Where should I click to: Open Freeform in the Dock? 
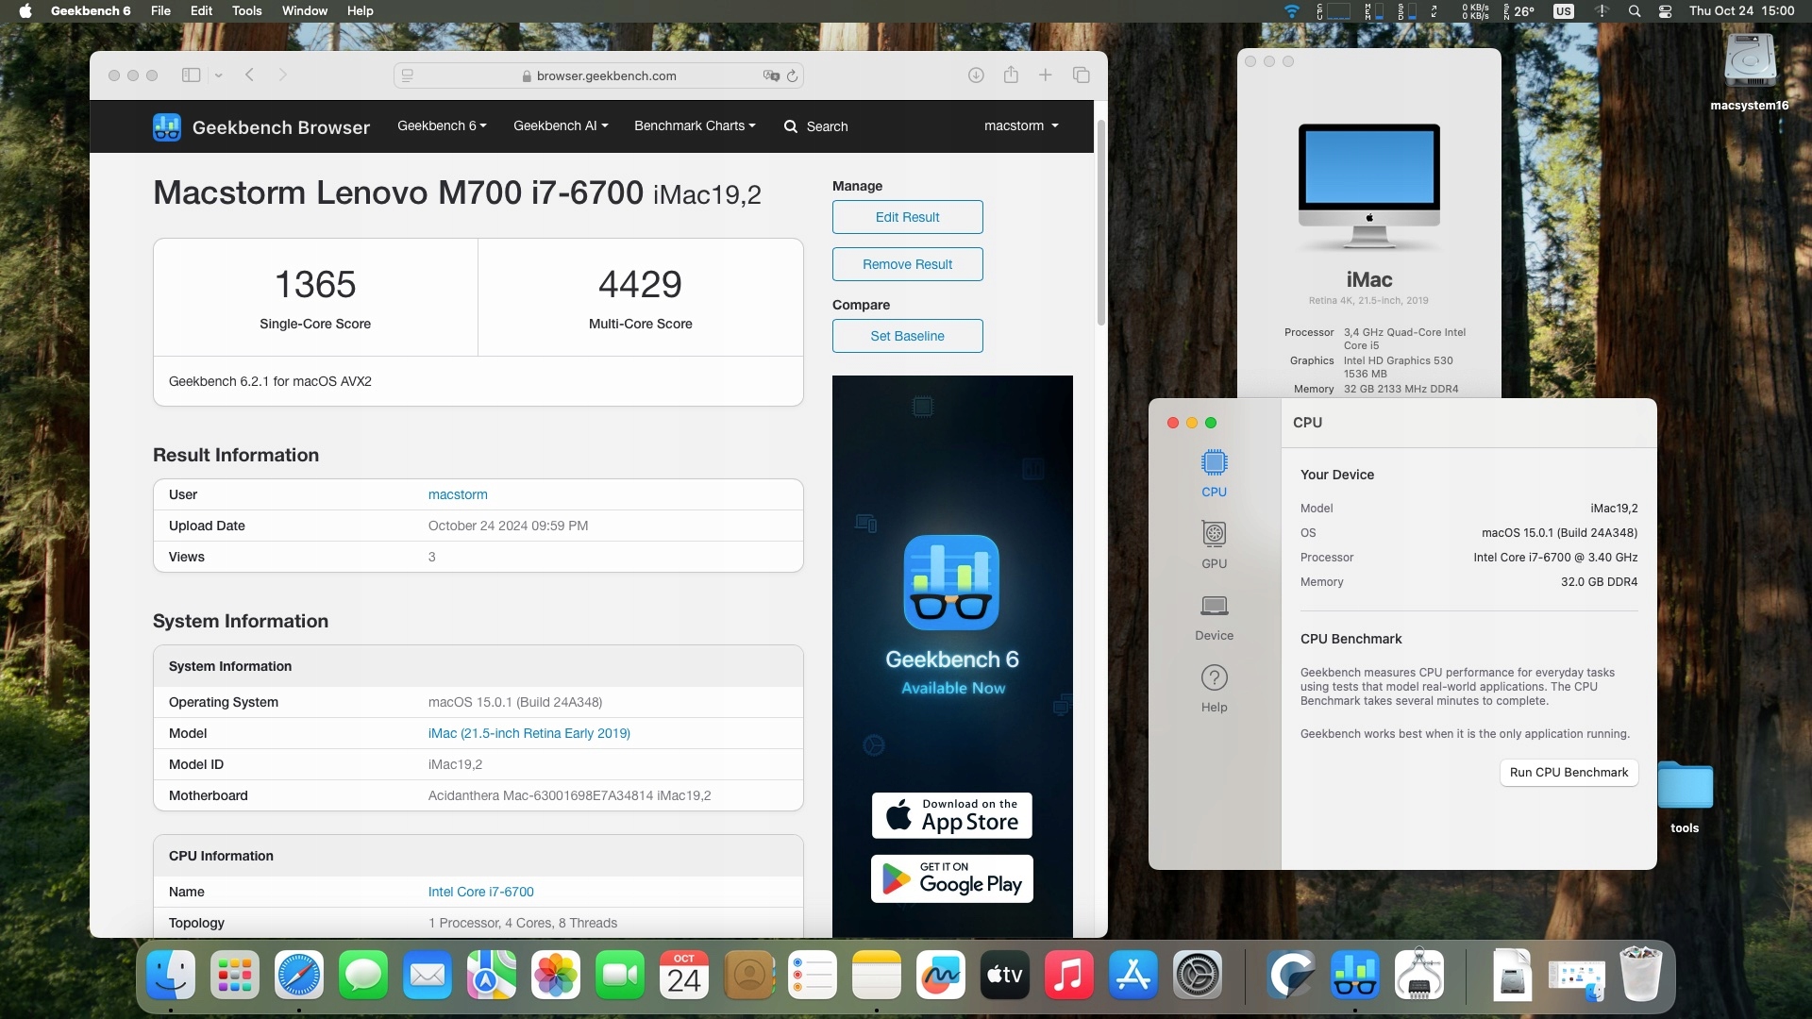[x=941, y=975]
